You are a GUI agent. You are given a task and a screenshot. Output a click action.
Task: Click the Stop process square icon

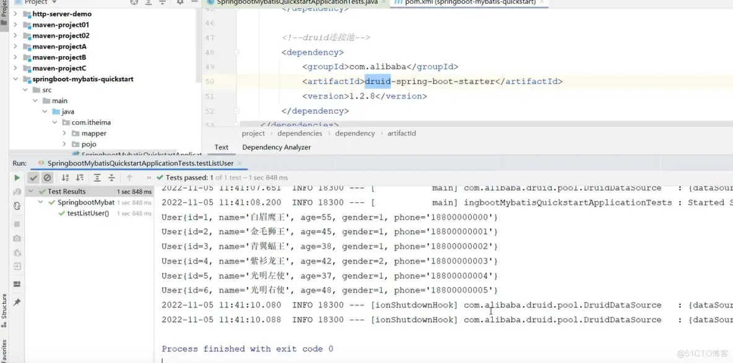click(17, 224)
